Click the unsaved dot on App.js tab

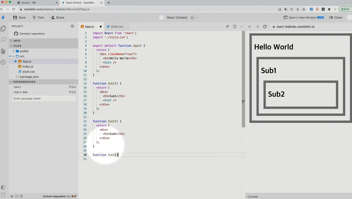coord(101,27)
